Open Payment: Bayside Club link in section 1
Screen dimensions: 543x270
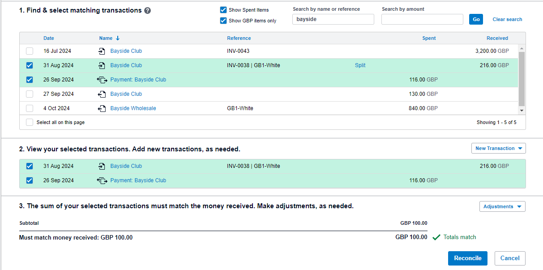138,80
